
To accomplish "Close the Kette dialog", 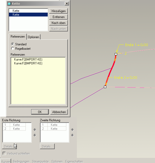I will coord(67,4).
